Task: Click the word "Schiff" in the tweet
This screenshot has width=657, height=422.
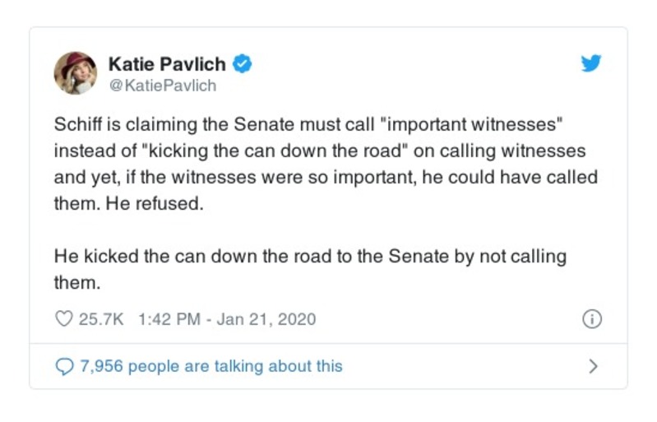Action: [x=76, y=128]
